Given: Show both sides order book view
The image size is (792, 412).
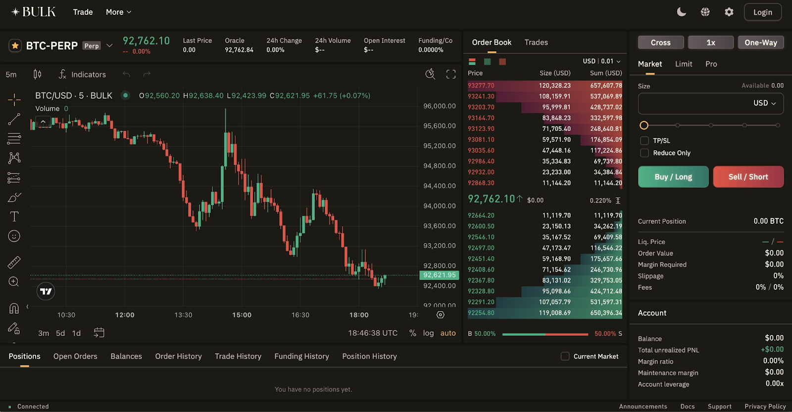Looking at the screenshot, I should click(472, 62).
